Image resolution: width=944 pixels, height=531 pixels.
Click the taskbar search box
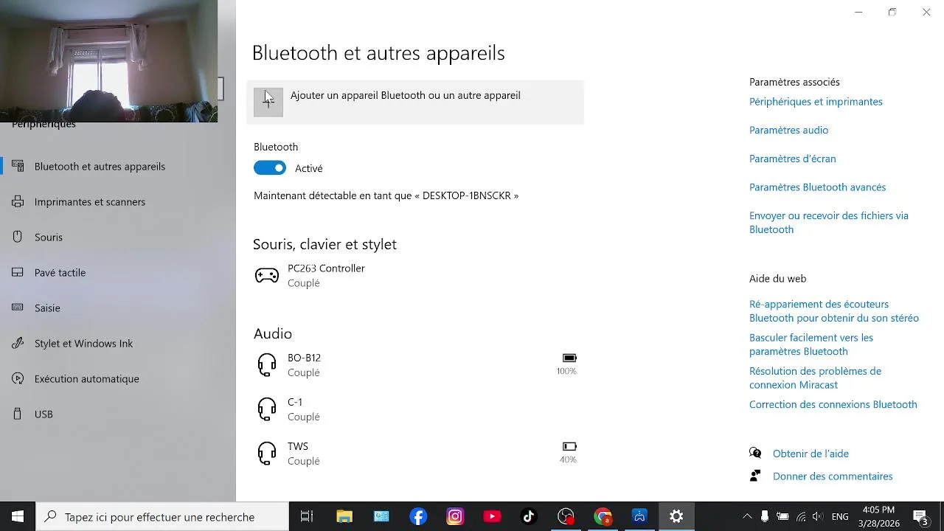[x=162, y=517]
